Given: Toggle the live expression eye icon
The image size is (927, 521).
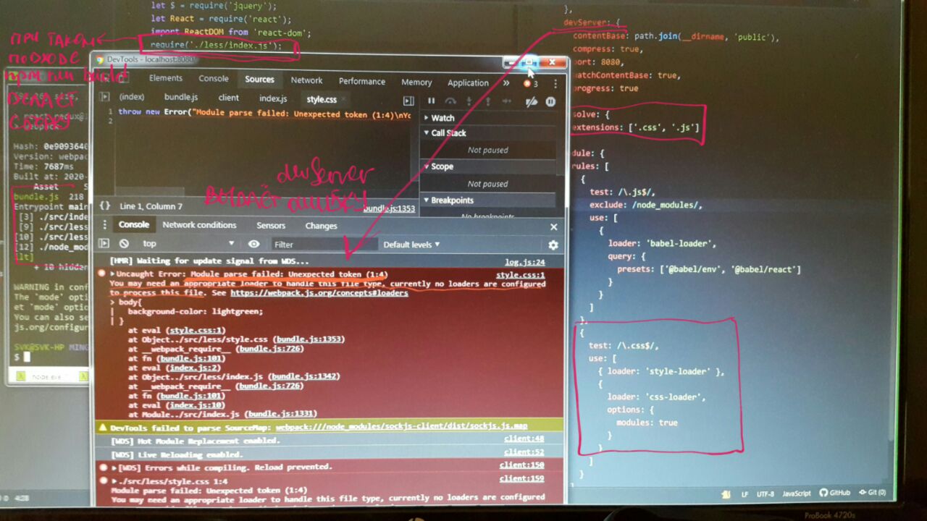Looking at the screenshot, I should [x=253, y=244].
